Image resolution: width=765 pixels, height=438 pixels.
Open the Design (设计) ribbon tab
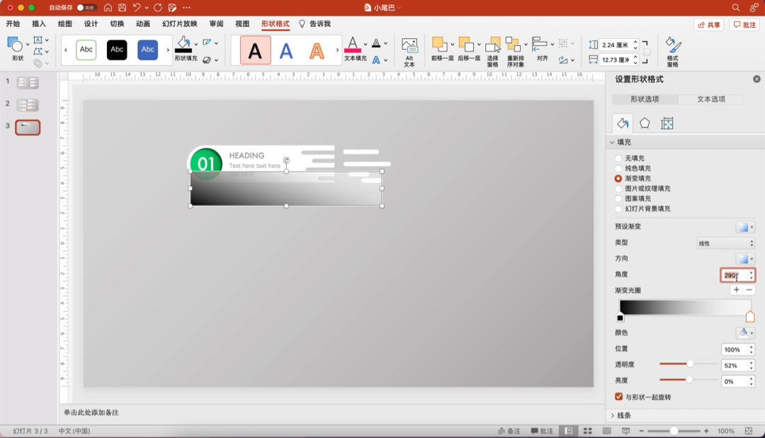coord(91,23)
